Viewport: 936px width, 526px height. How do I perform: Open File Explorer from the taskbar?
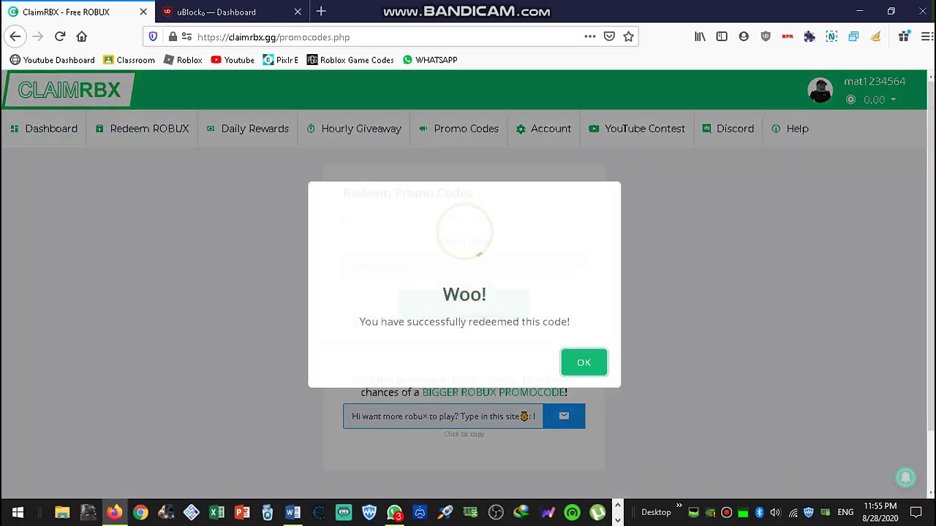[x=62, y=513]
